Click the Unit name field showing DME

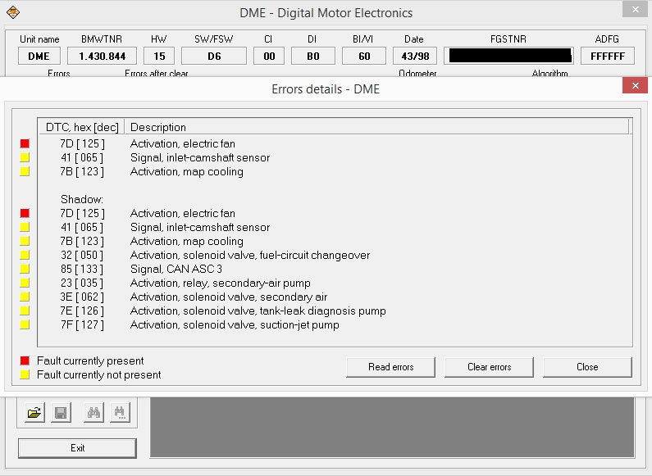(39, 56)
